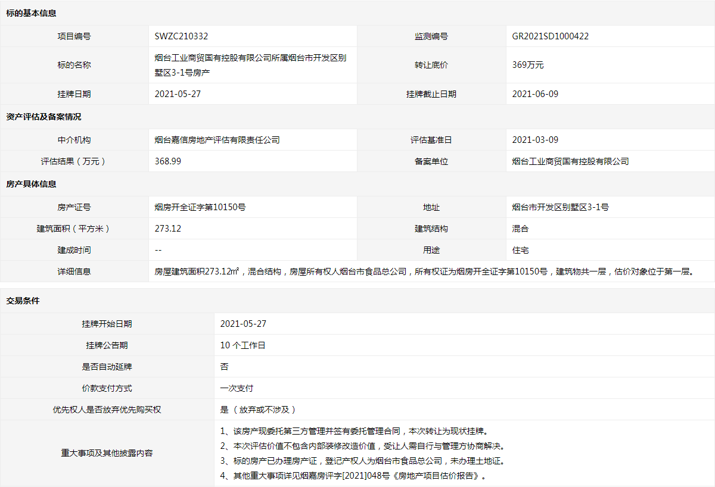The height and width of the screenshot is (487, 715).
Task: Select the usage value 住宅
Action: point(521,250)
